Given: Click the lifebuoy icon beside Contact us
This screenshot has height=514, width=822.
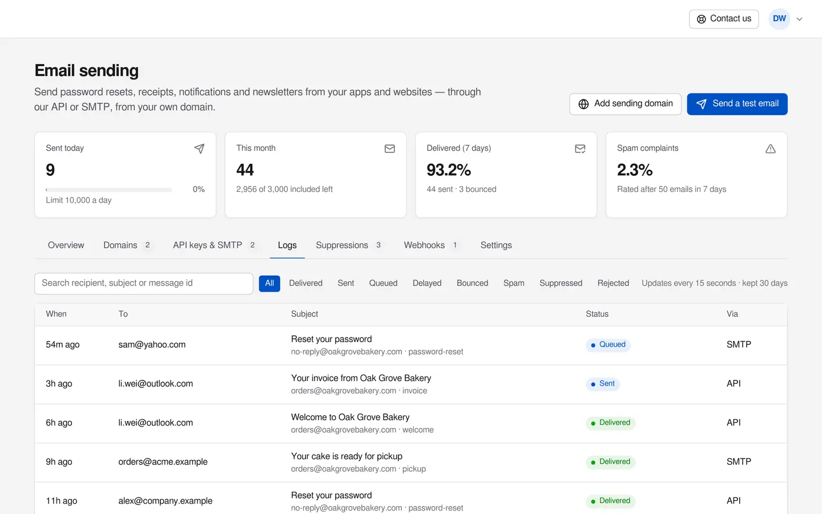Looking at the screenshot, I should [702, 19].
